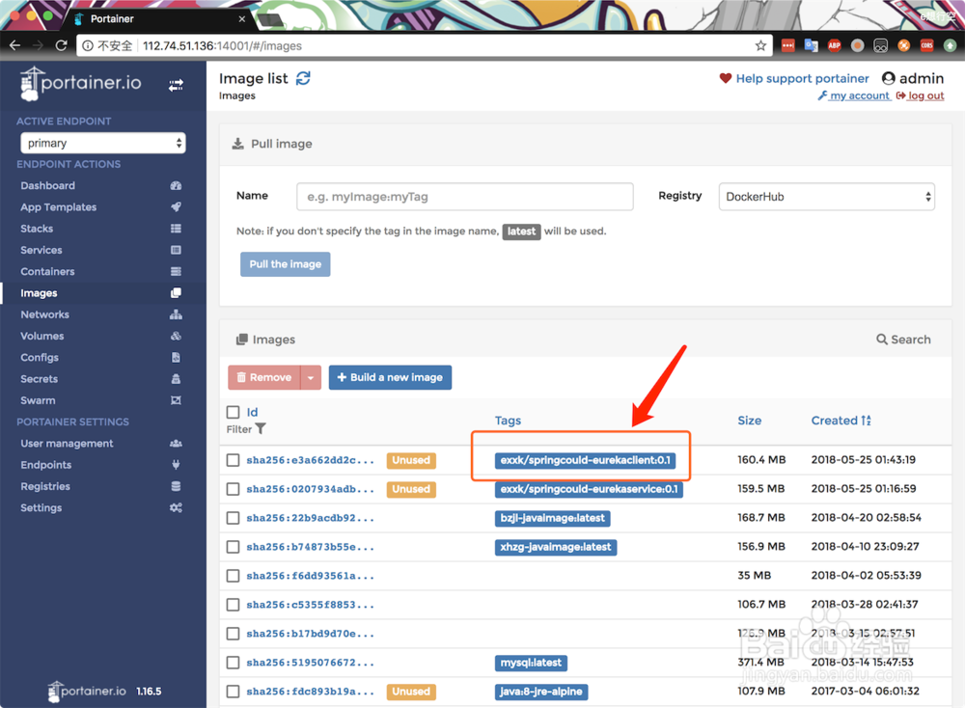965x708 pixels.
Task: Check the sha256:c5355f8853 image row
Action: 234,605
